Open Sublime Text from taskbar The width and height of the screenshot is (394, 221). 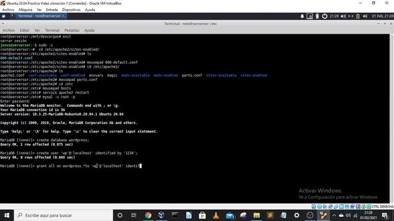tap(270, 215)
